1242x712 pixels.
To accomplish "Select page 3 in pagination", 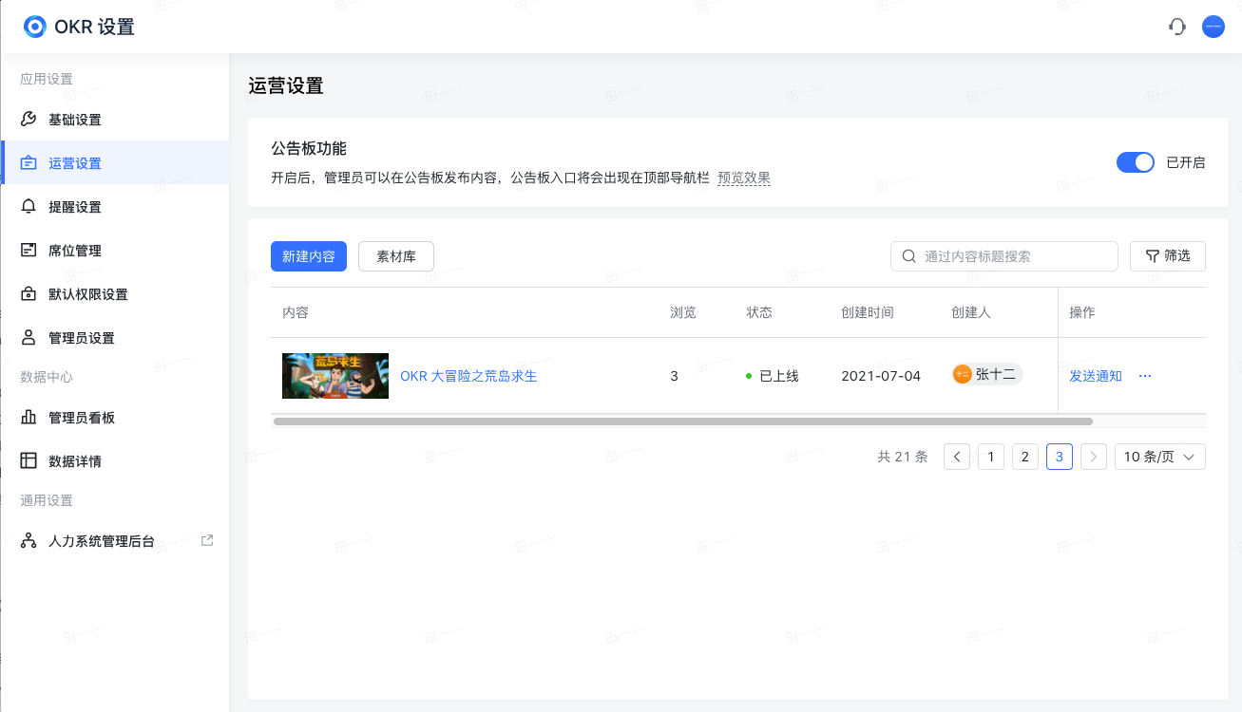I will (x=1060, y=457).
